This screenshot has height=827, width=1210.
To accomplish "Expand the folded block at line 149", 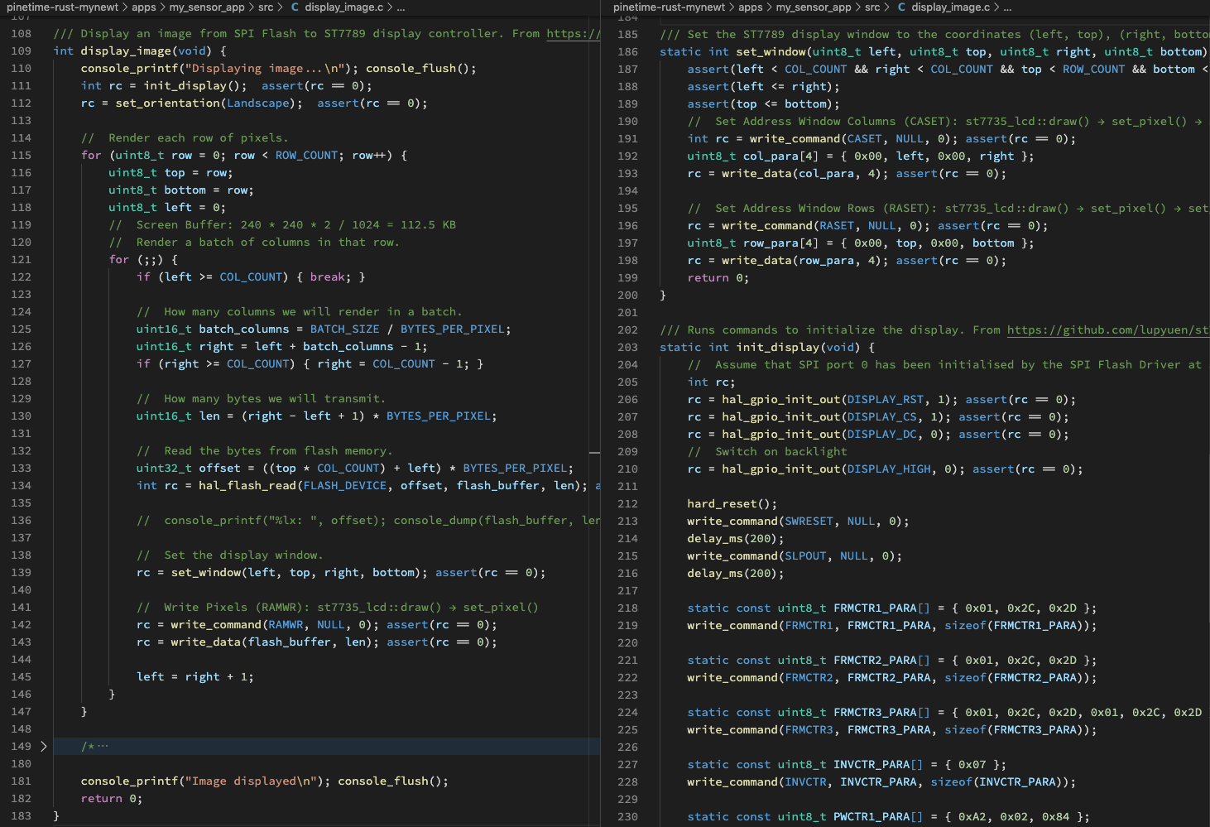I will point(44,747).
